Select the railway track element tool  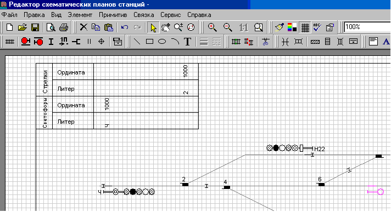click(x=10, y=42)
